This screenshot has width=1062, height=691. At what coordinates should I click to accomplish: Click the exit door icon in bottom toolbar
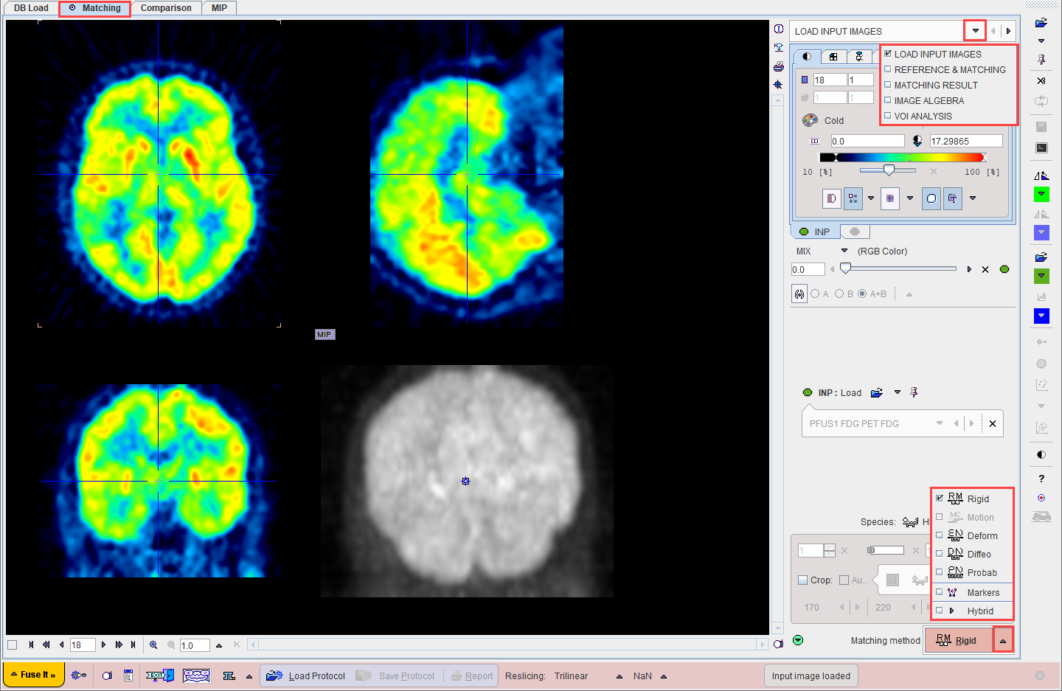coord(160,676)
